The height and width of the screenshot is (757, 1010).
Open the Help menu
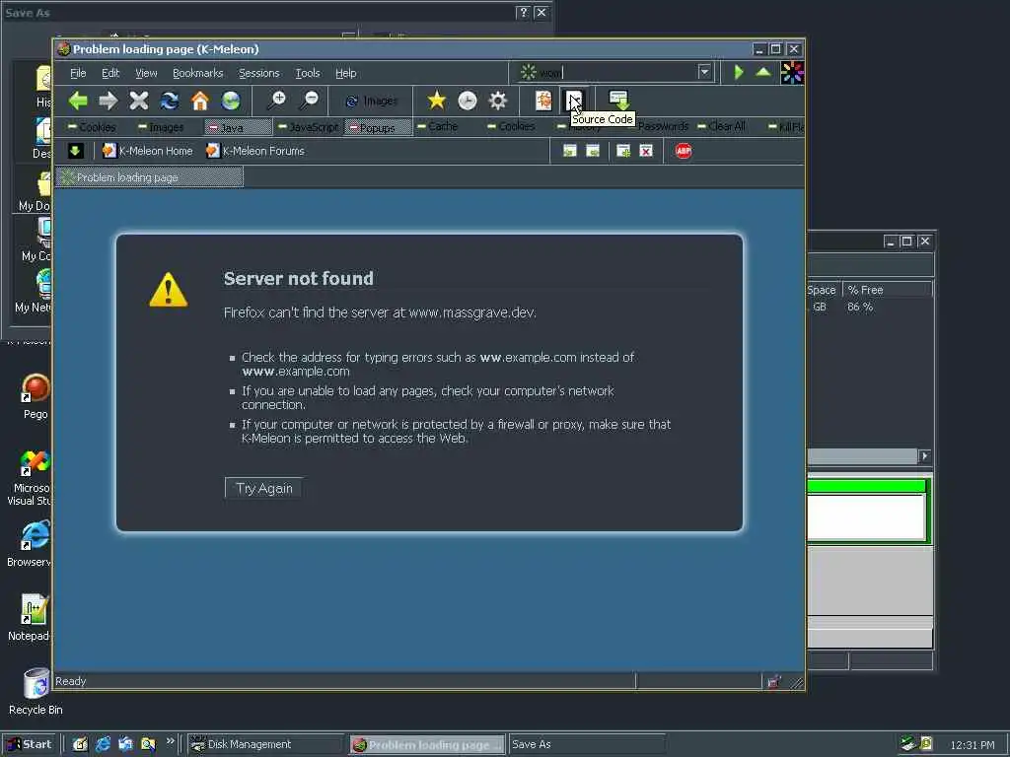pyautogui.click(x=346, y=73)
